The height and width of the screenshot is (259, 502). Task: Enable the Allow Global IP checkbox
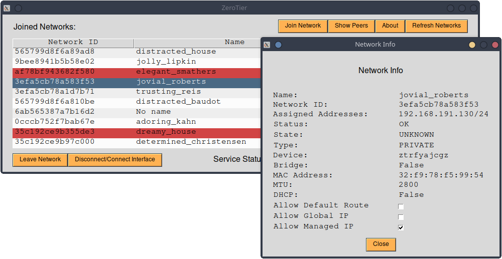401,217
